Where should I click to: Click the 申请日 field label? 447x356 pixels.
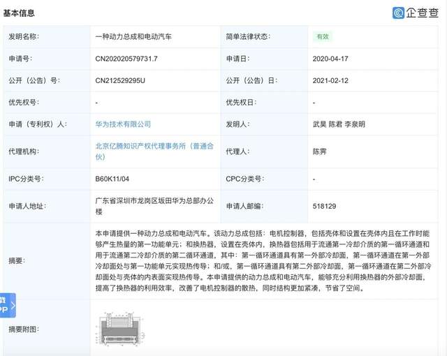(237, 59)
